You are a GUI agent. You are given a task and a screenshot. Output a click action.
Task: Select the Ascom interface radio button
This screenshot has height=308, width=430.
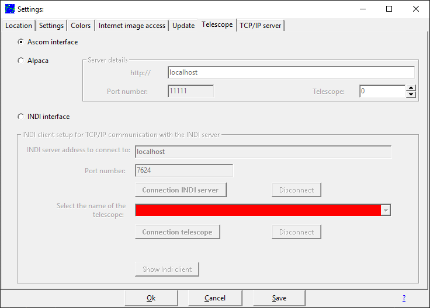22,42
